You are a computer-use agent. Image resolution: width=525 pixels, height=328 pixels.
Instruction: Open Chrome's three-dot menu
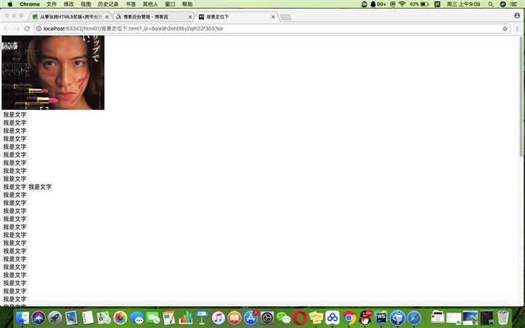point(517,28)
